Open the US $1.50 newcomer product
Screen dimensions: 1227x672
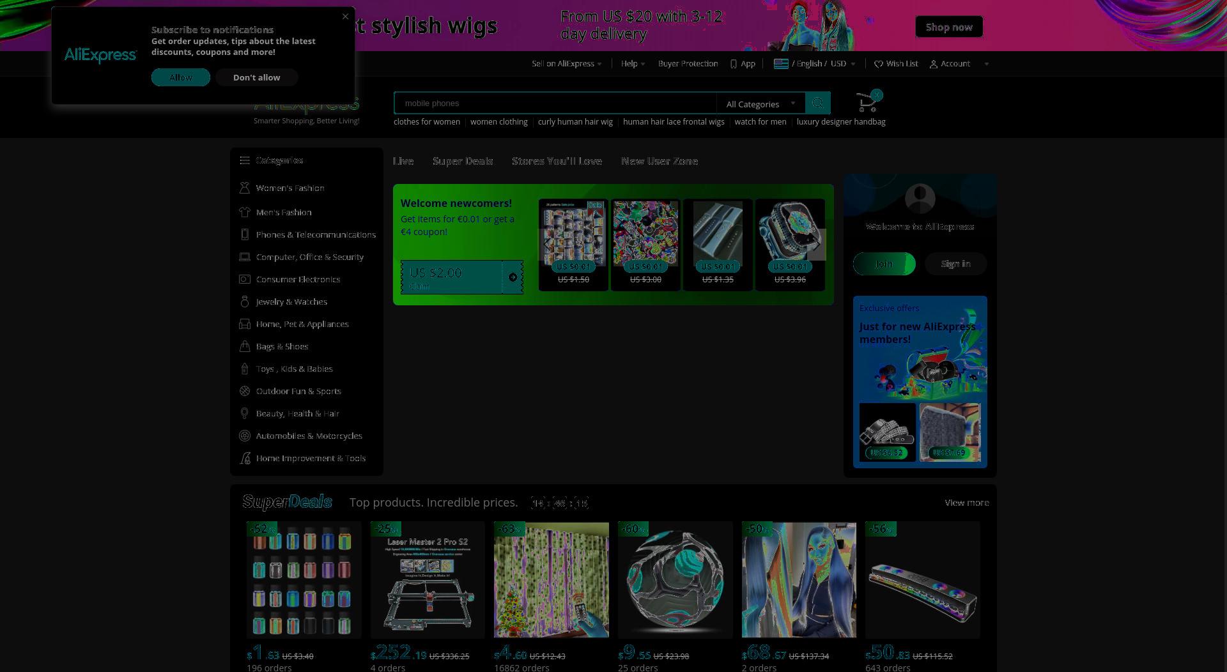coord(573,245)
